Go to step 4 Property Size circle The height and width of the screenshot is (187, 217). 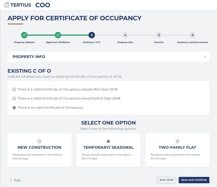125,35
